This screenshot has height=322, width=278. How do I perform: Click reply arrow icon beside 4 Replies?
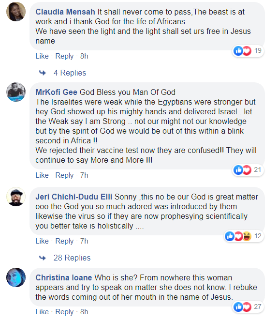click(43, 73)
